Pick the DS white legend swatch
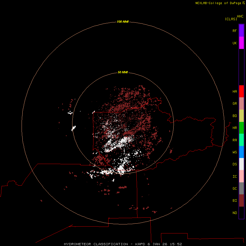This screenshot has height=246, width=246. click(x=241, y=164)
